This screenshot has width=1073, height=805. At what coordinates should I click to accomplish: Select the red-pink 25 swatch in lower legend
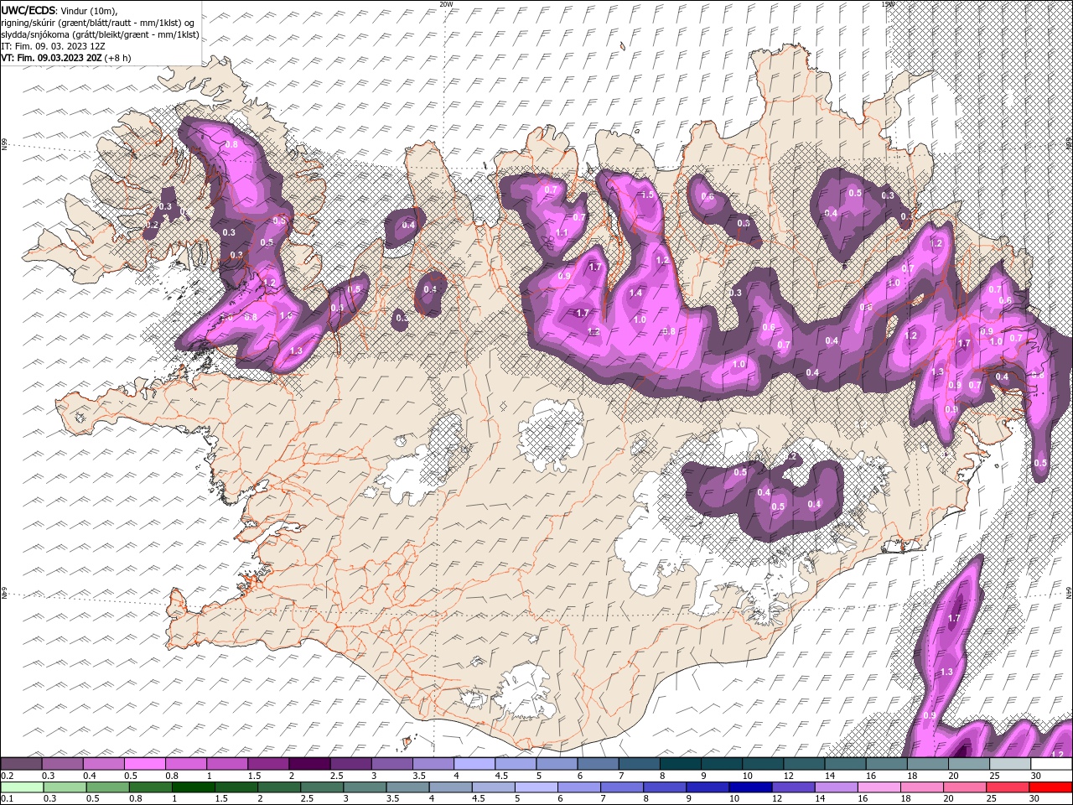tap(1007, 787)
